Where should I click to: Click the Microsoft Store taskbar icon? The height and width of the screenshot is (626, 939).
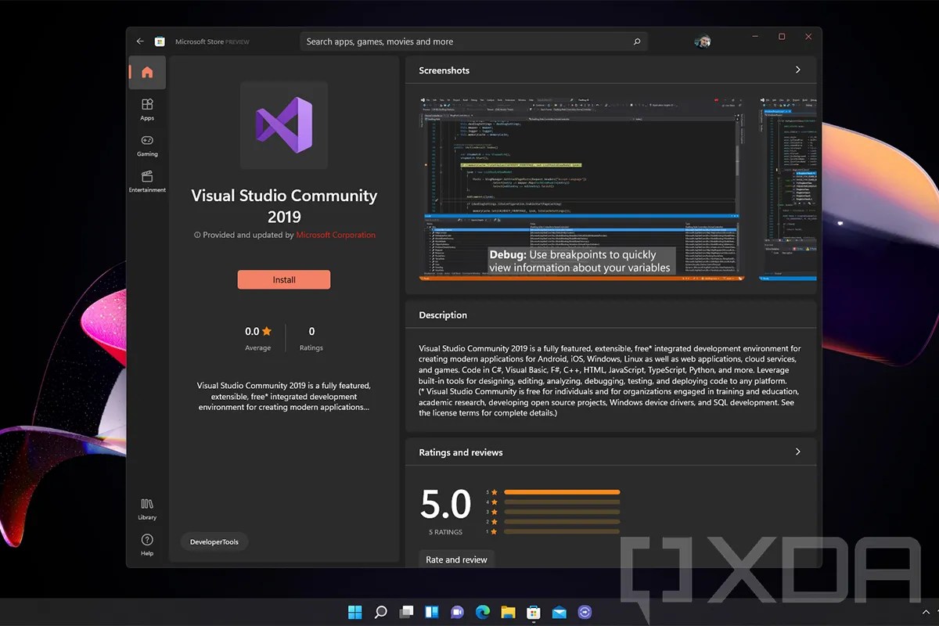coord(533,612)
